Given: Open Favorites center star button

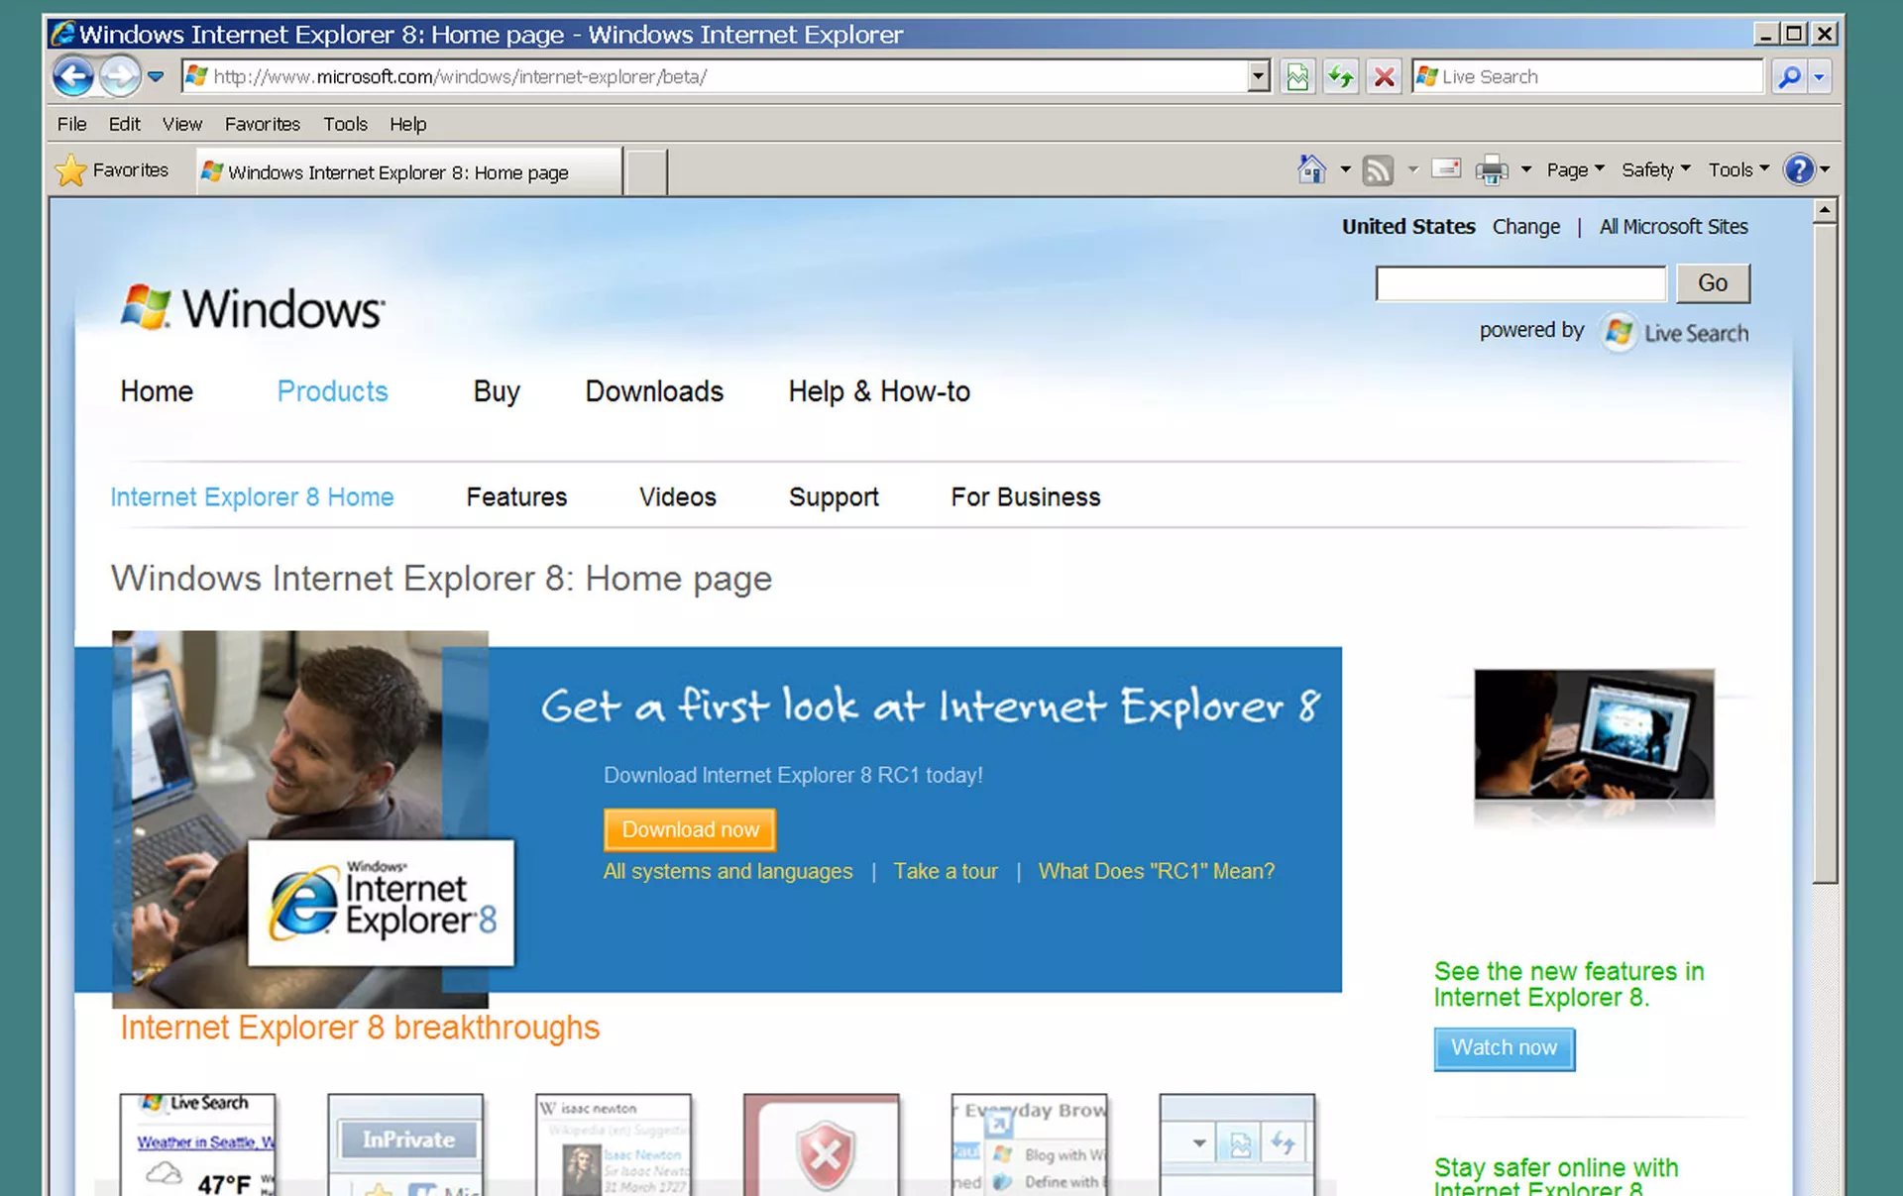Looking at the screenshot, I should tap(112, 170).
